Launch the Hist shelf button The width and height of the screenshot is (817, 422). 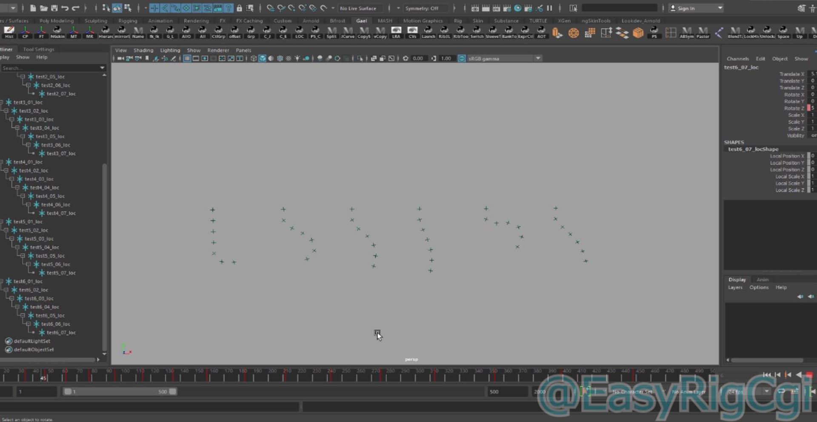9,32
